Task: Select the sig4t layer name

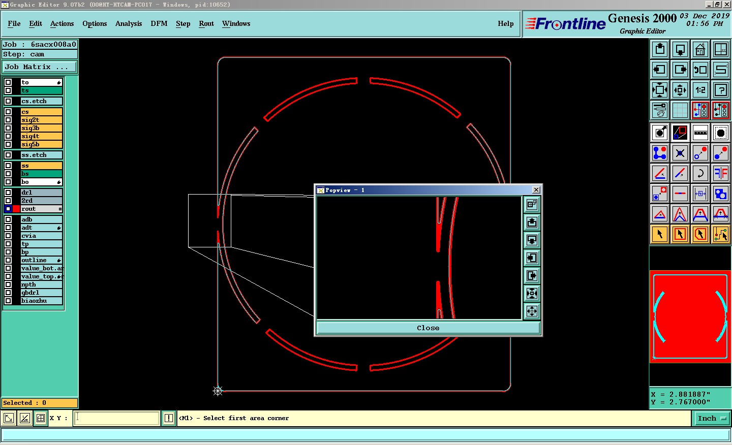Action: point(41,136)
